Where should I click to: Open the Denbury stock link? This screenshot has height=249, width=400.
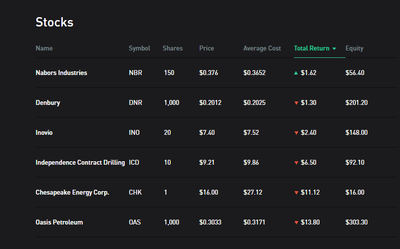point(48,103)
